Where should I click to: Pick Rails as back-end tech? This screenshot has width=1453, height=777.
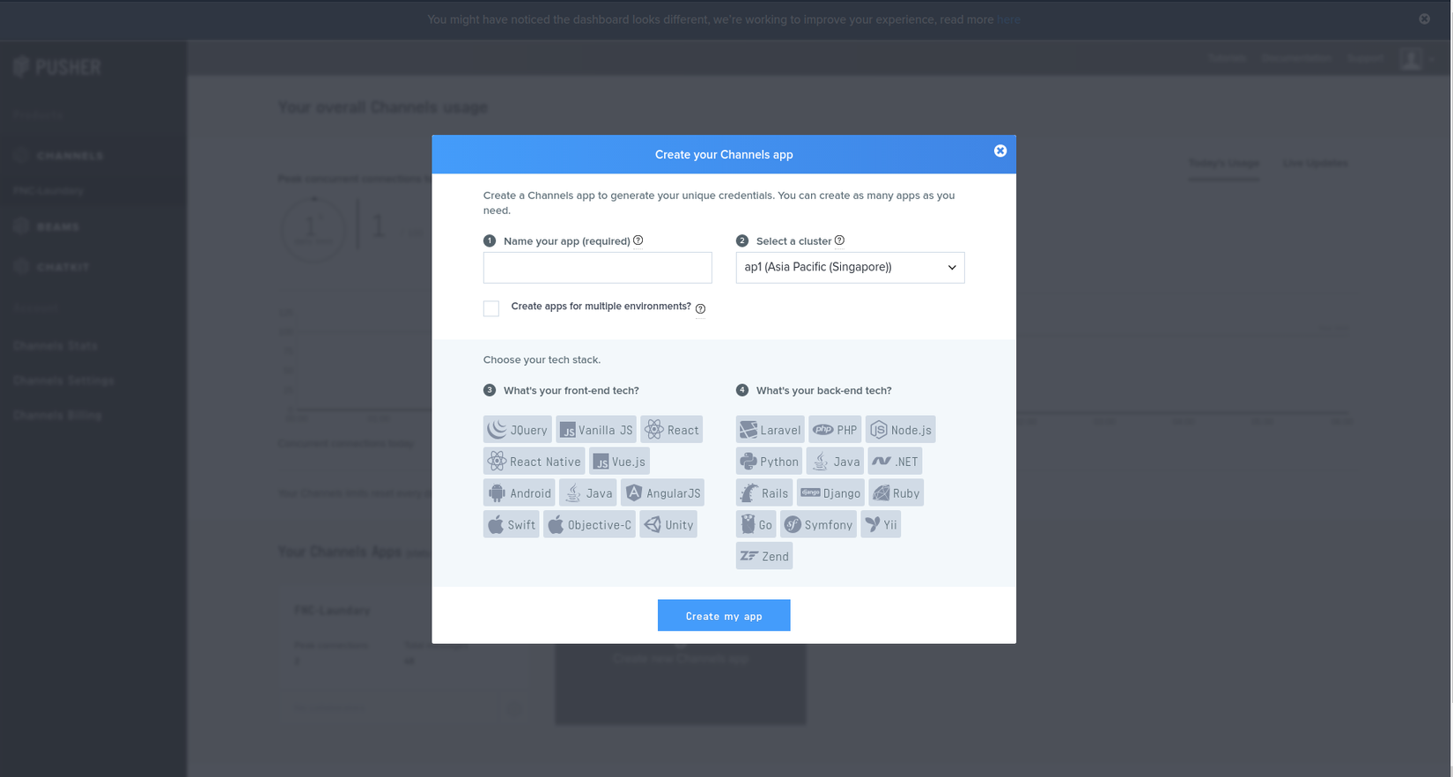tap(764, 492)
